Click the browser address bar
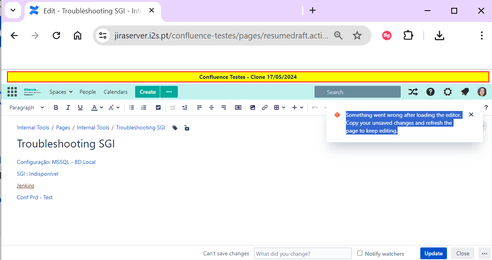Viewport: 492px width, 260px height. (221, 36)
